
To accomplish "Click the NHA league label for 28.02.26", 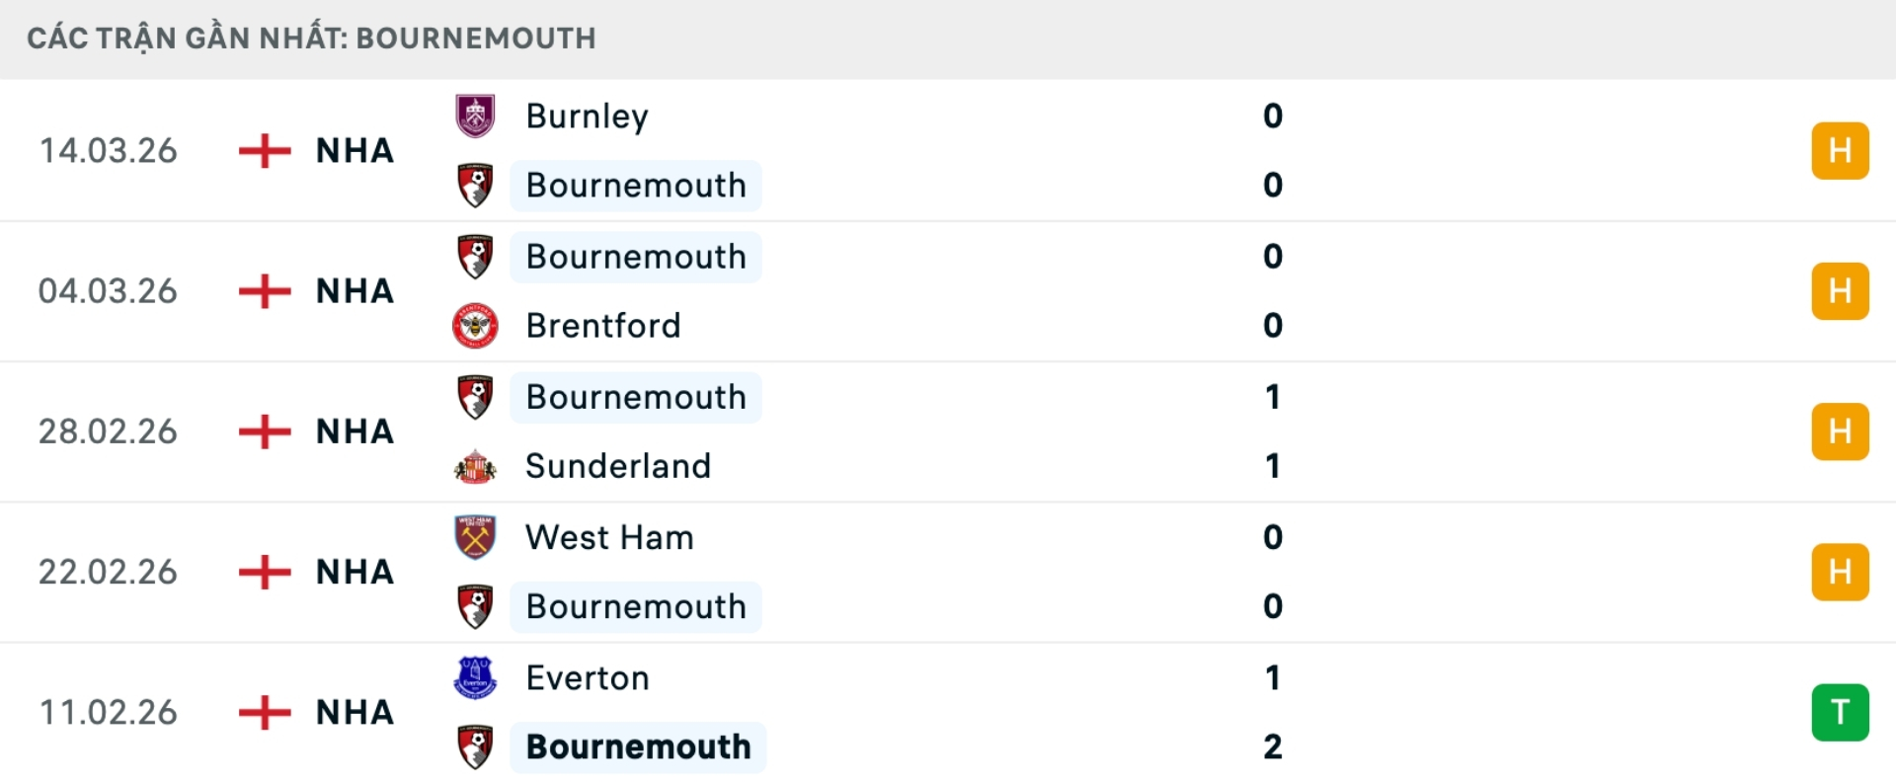I will click(x=355, y=431).
